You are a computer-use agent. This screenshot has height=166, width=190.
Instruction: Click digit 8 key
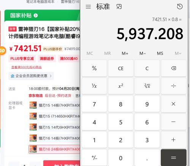pos(121,104)
